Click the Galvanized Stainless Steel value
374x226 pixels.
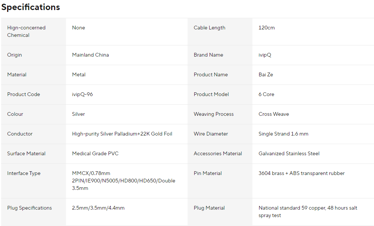coord(289,154)
